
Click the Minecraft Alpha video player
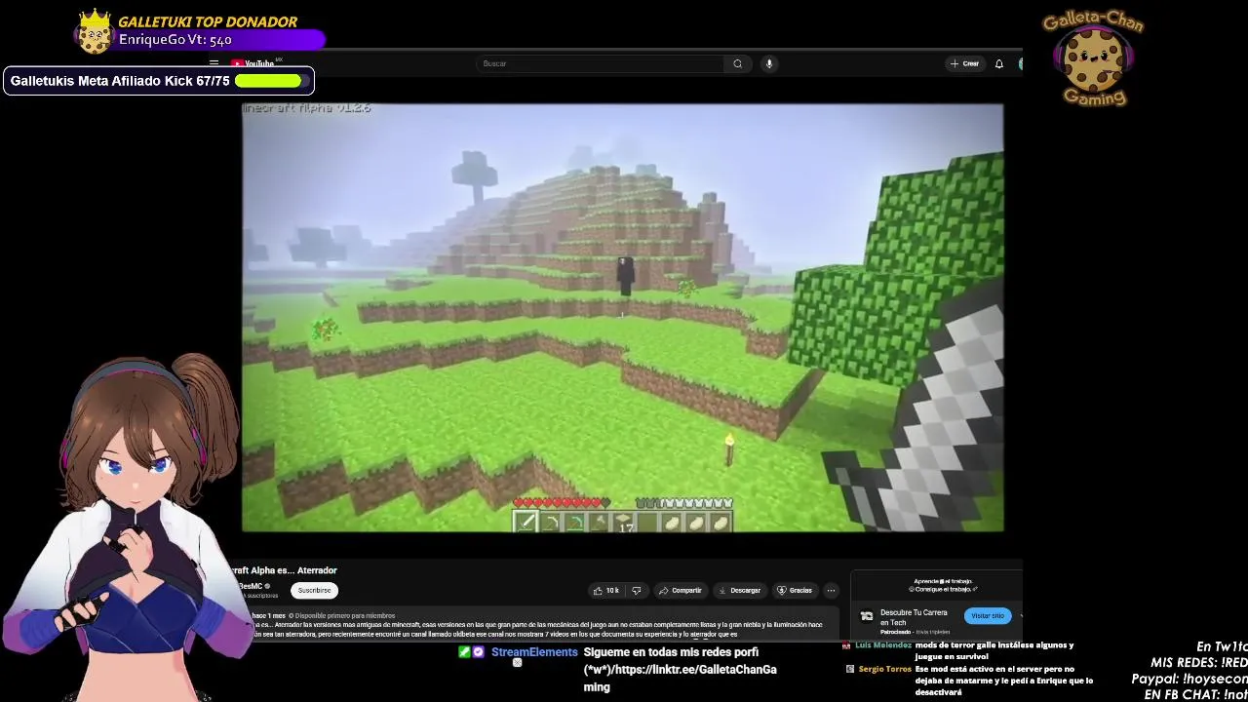622,317
